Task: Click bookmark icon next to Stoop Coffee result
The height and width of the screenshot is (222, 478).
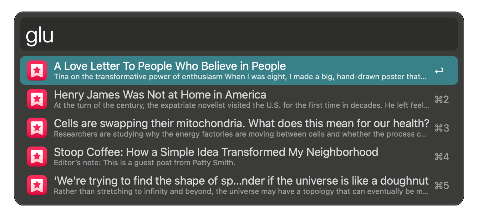Action: [x=37, y=157]
